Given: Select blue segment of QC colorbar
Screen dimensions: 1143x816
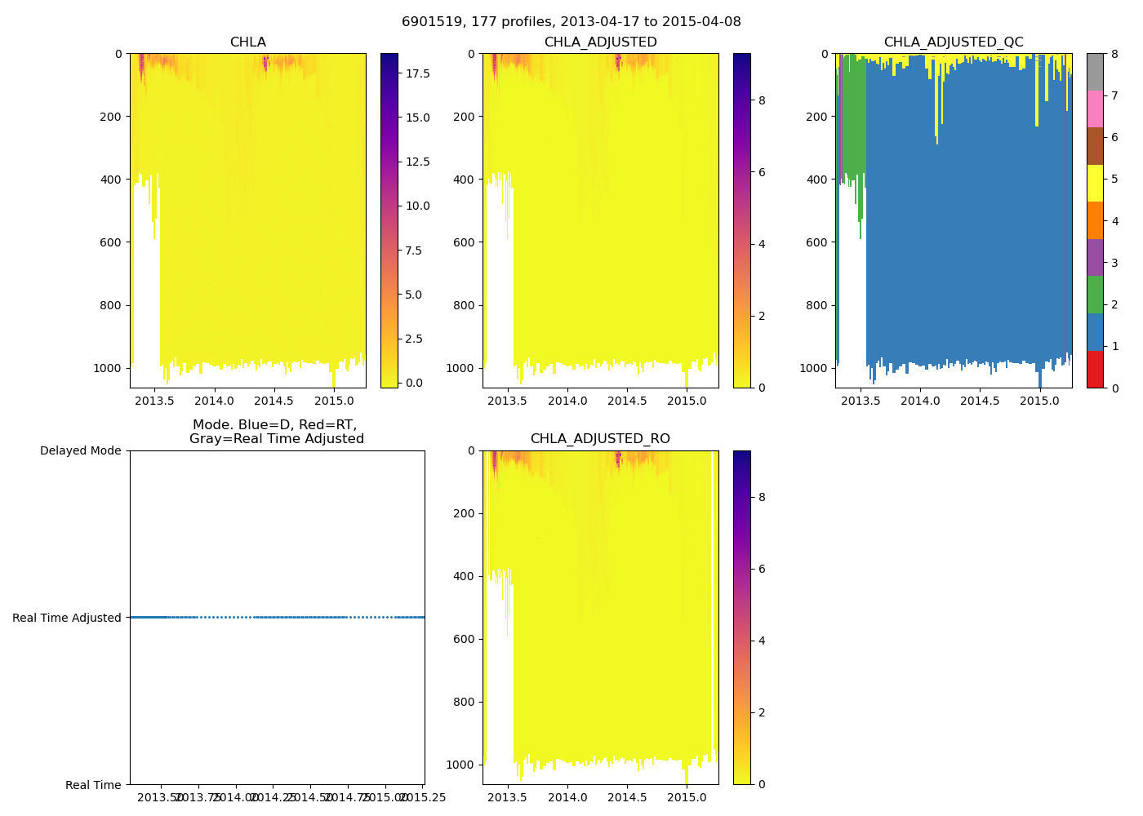Looking at the screenshot, I should coord(1095,332).
